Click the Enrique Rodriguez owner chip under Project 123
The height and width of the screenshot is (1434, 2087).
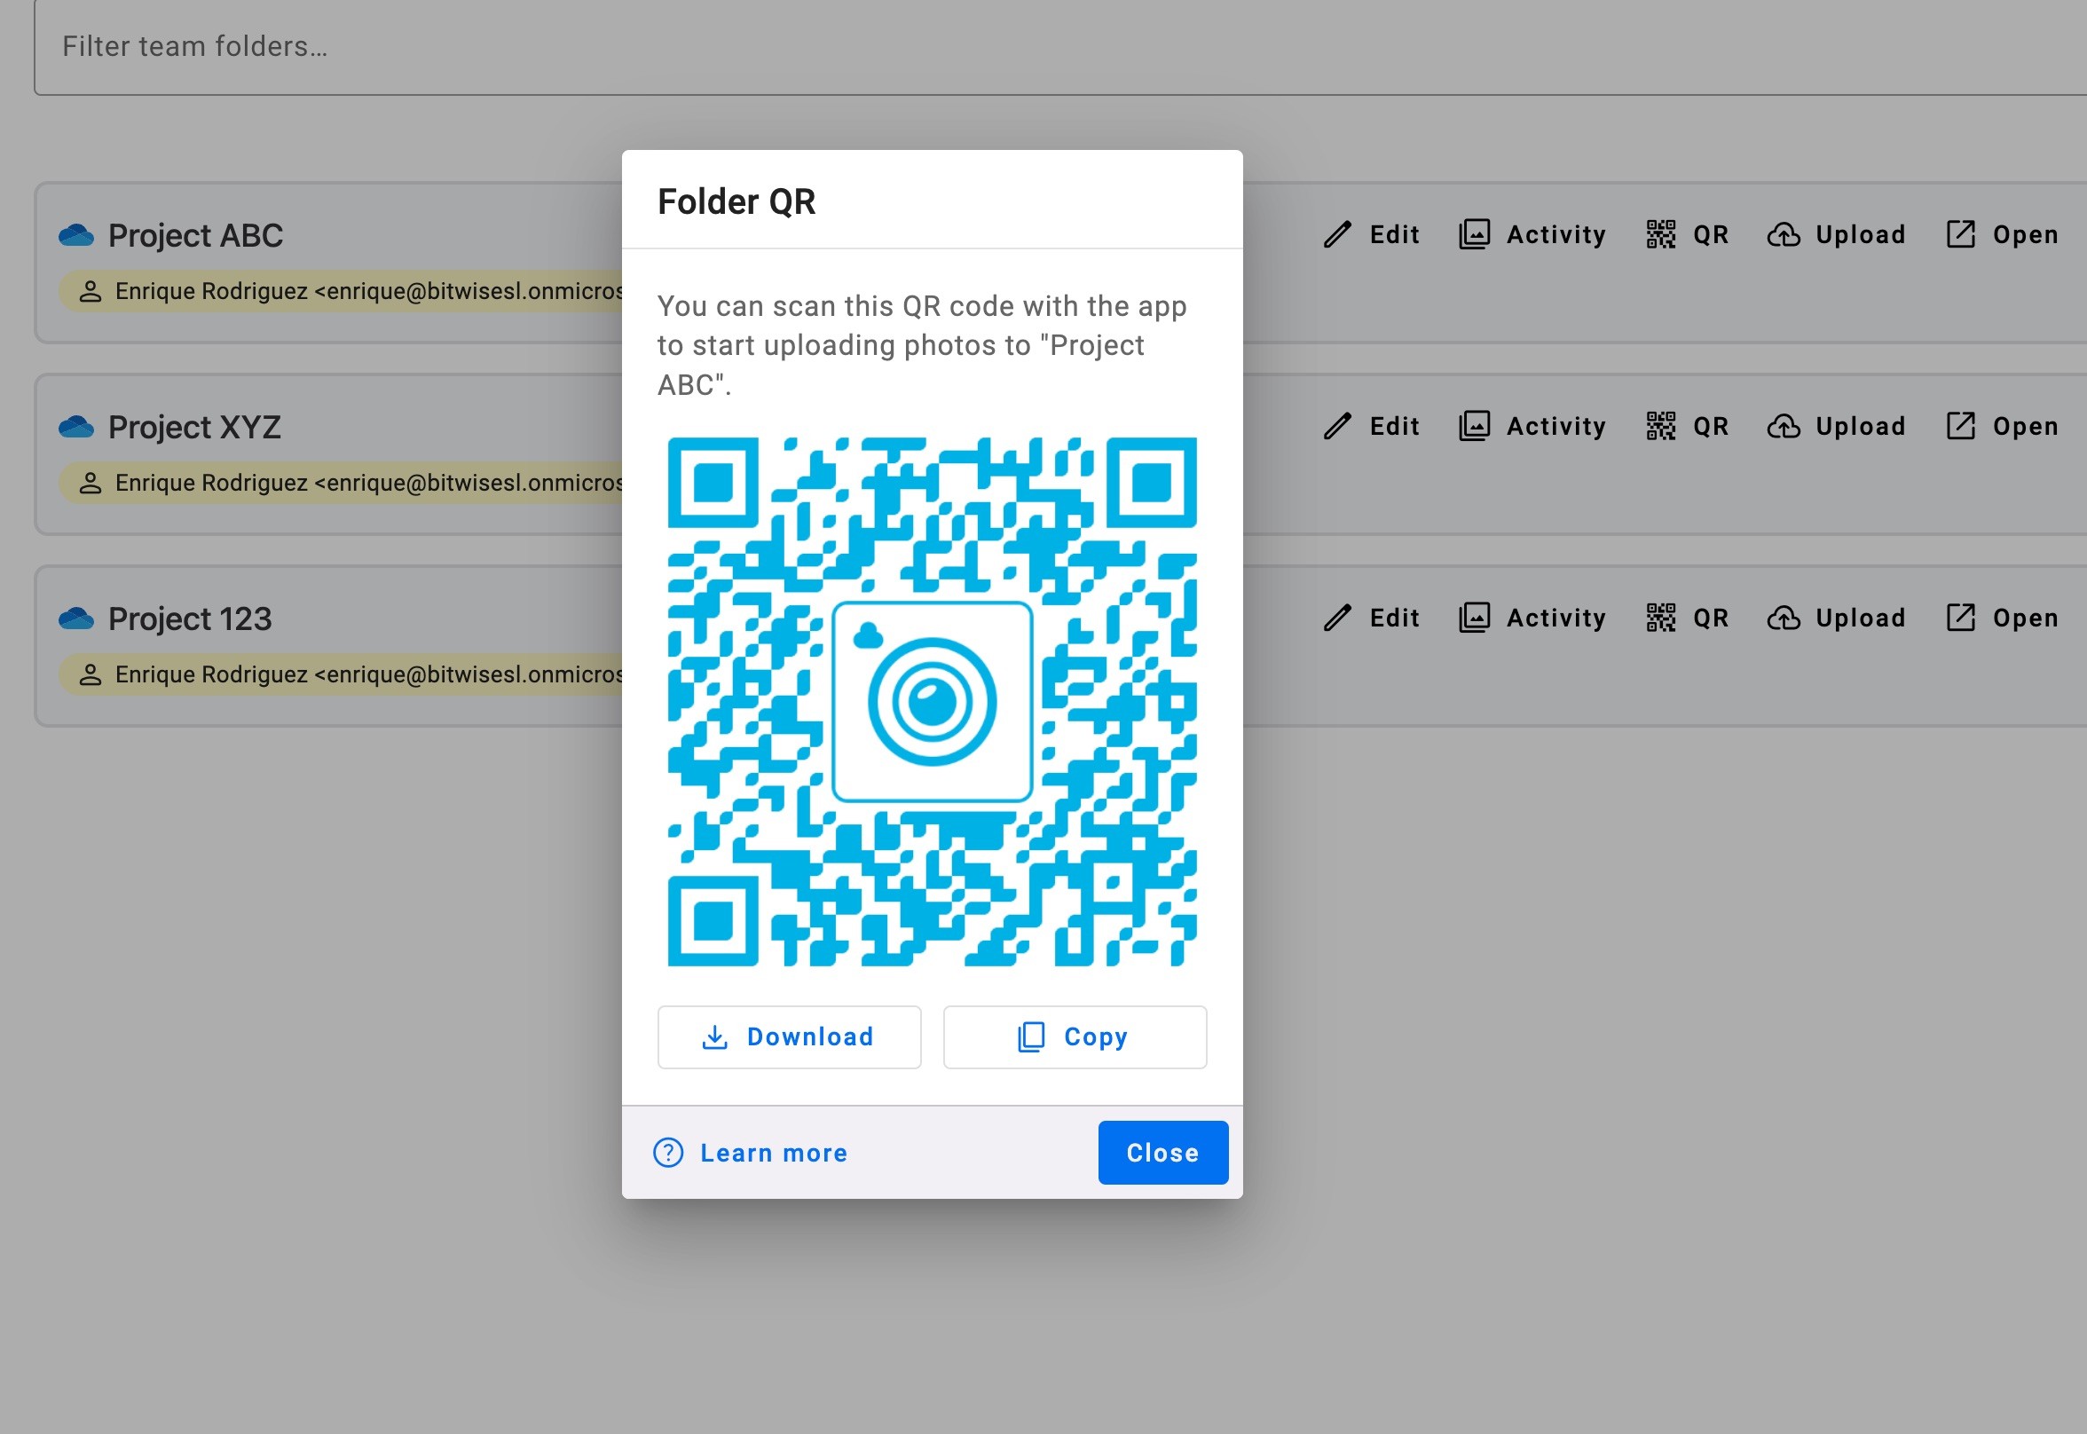[342, 674]
